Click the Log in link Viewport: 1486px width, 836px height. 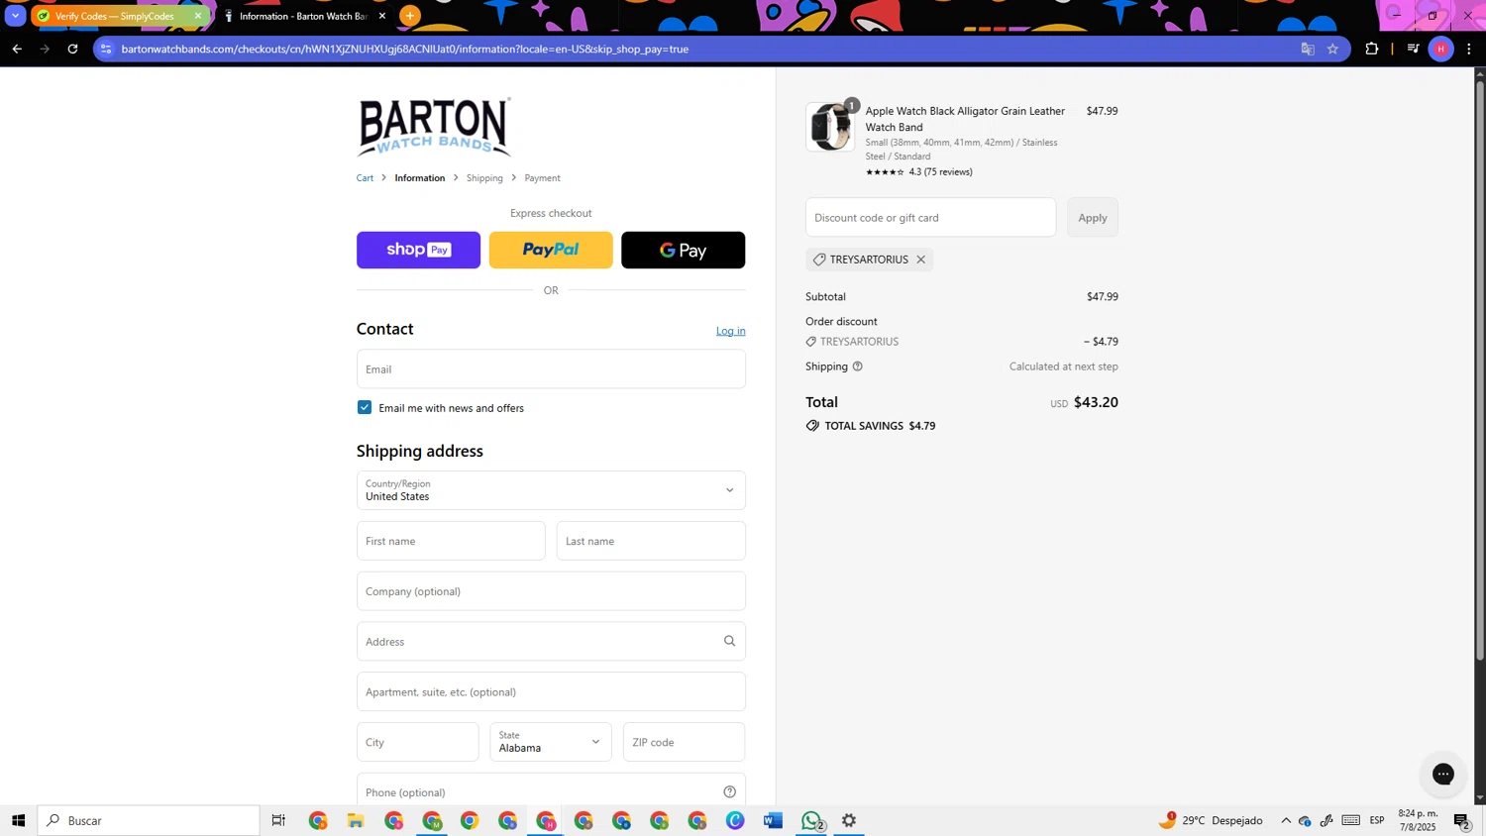point(731,331)
